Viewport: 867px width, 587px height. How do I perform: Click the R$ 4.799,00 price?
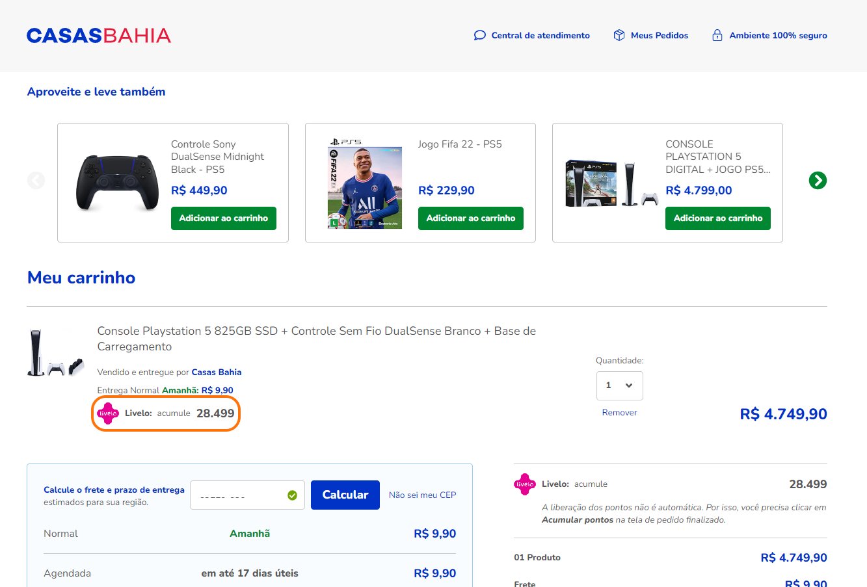click(x=699, y=190)
